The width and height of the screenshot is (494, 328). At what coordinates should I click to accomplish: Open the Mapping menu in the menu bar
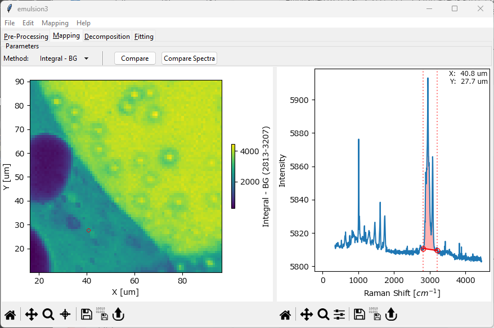[x=55, y=23]
